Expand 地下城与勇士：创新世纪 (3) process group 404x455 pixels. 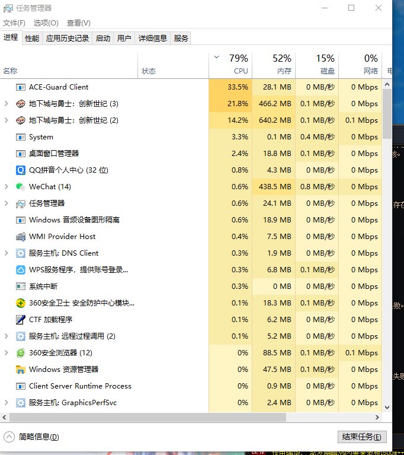[x=7, y=104]
